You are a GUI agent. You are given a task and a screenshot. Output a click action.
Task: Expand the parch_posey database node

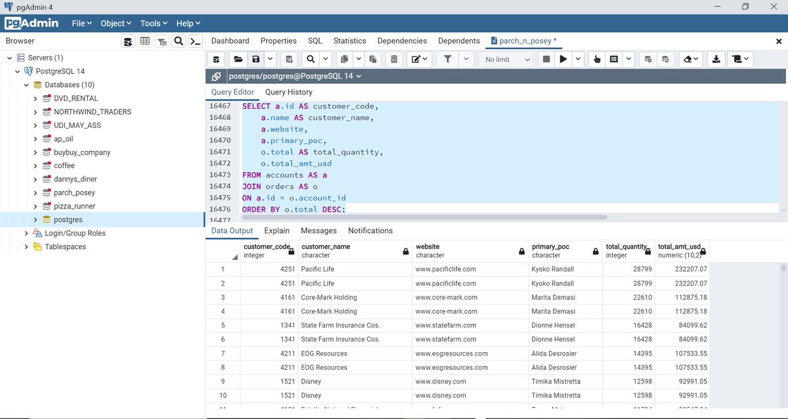pos(35,193)
